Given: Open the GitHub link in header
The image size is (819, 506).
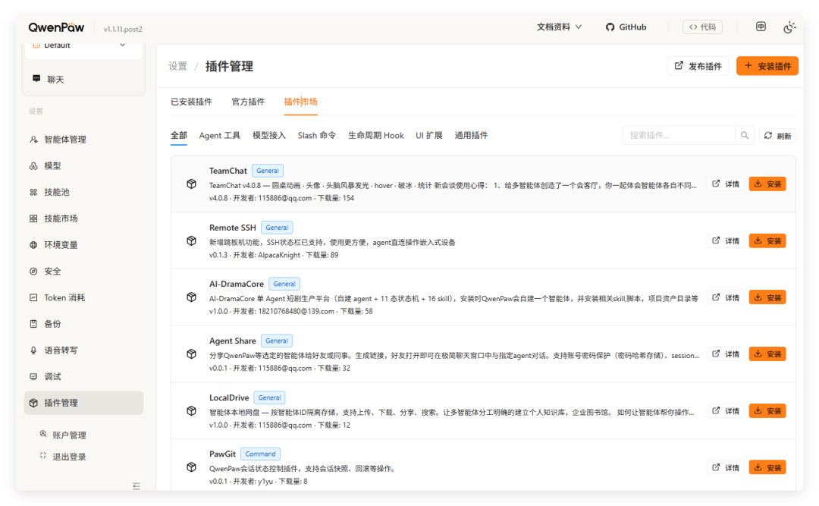Looking at the screenshot, I should (626, 27).
